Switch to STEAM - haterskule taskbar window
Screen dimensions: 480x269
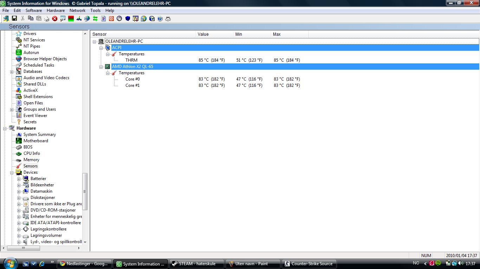[196, 264]
